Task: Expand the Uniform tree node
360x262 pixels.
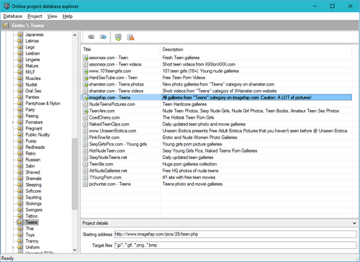Action: click(x=13, y=248)
